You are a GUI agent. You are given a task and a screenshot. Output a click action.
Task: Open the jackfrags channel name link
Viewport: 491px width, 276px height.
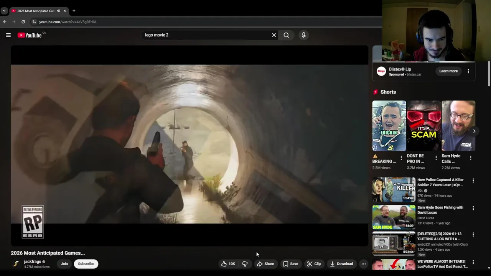[33, 261]
